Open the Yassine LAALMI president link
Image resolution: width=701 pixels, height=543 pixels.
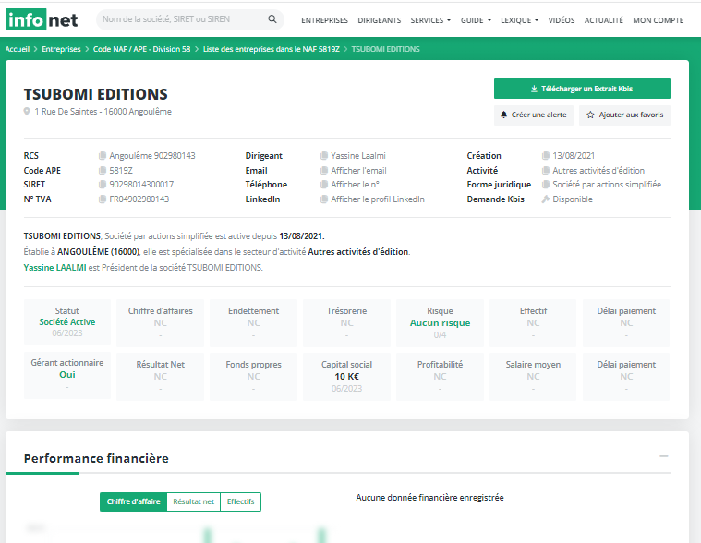(x=55, y=267)
